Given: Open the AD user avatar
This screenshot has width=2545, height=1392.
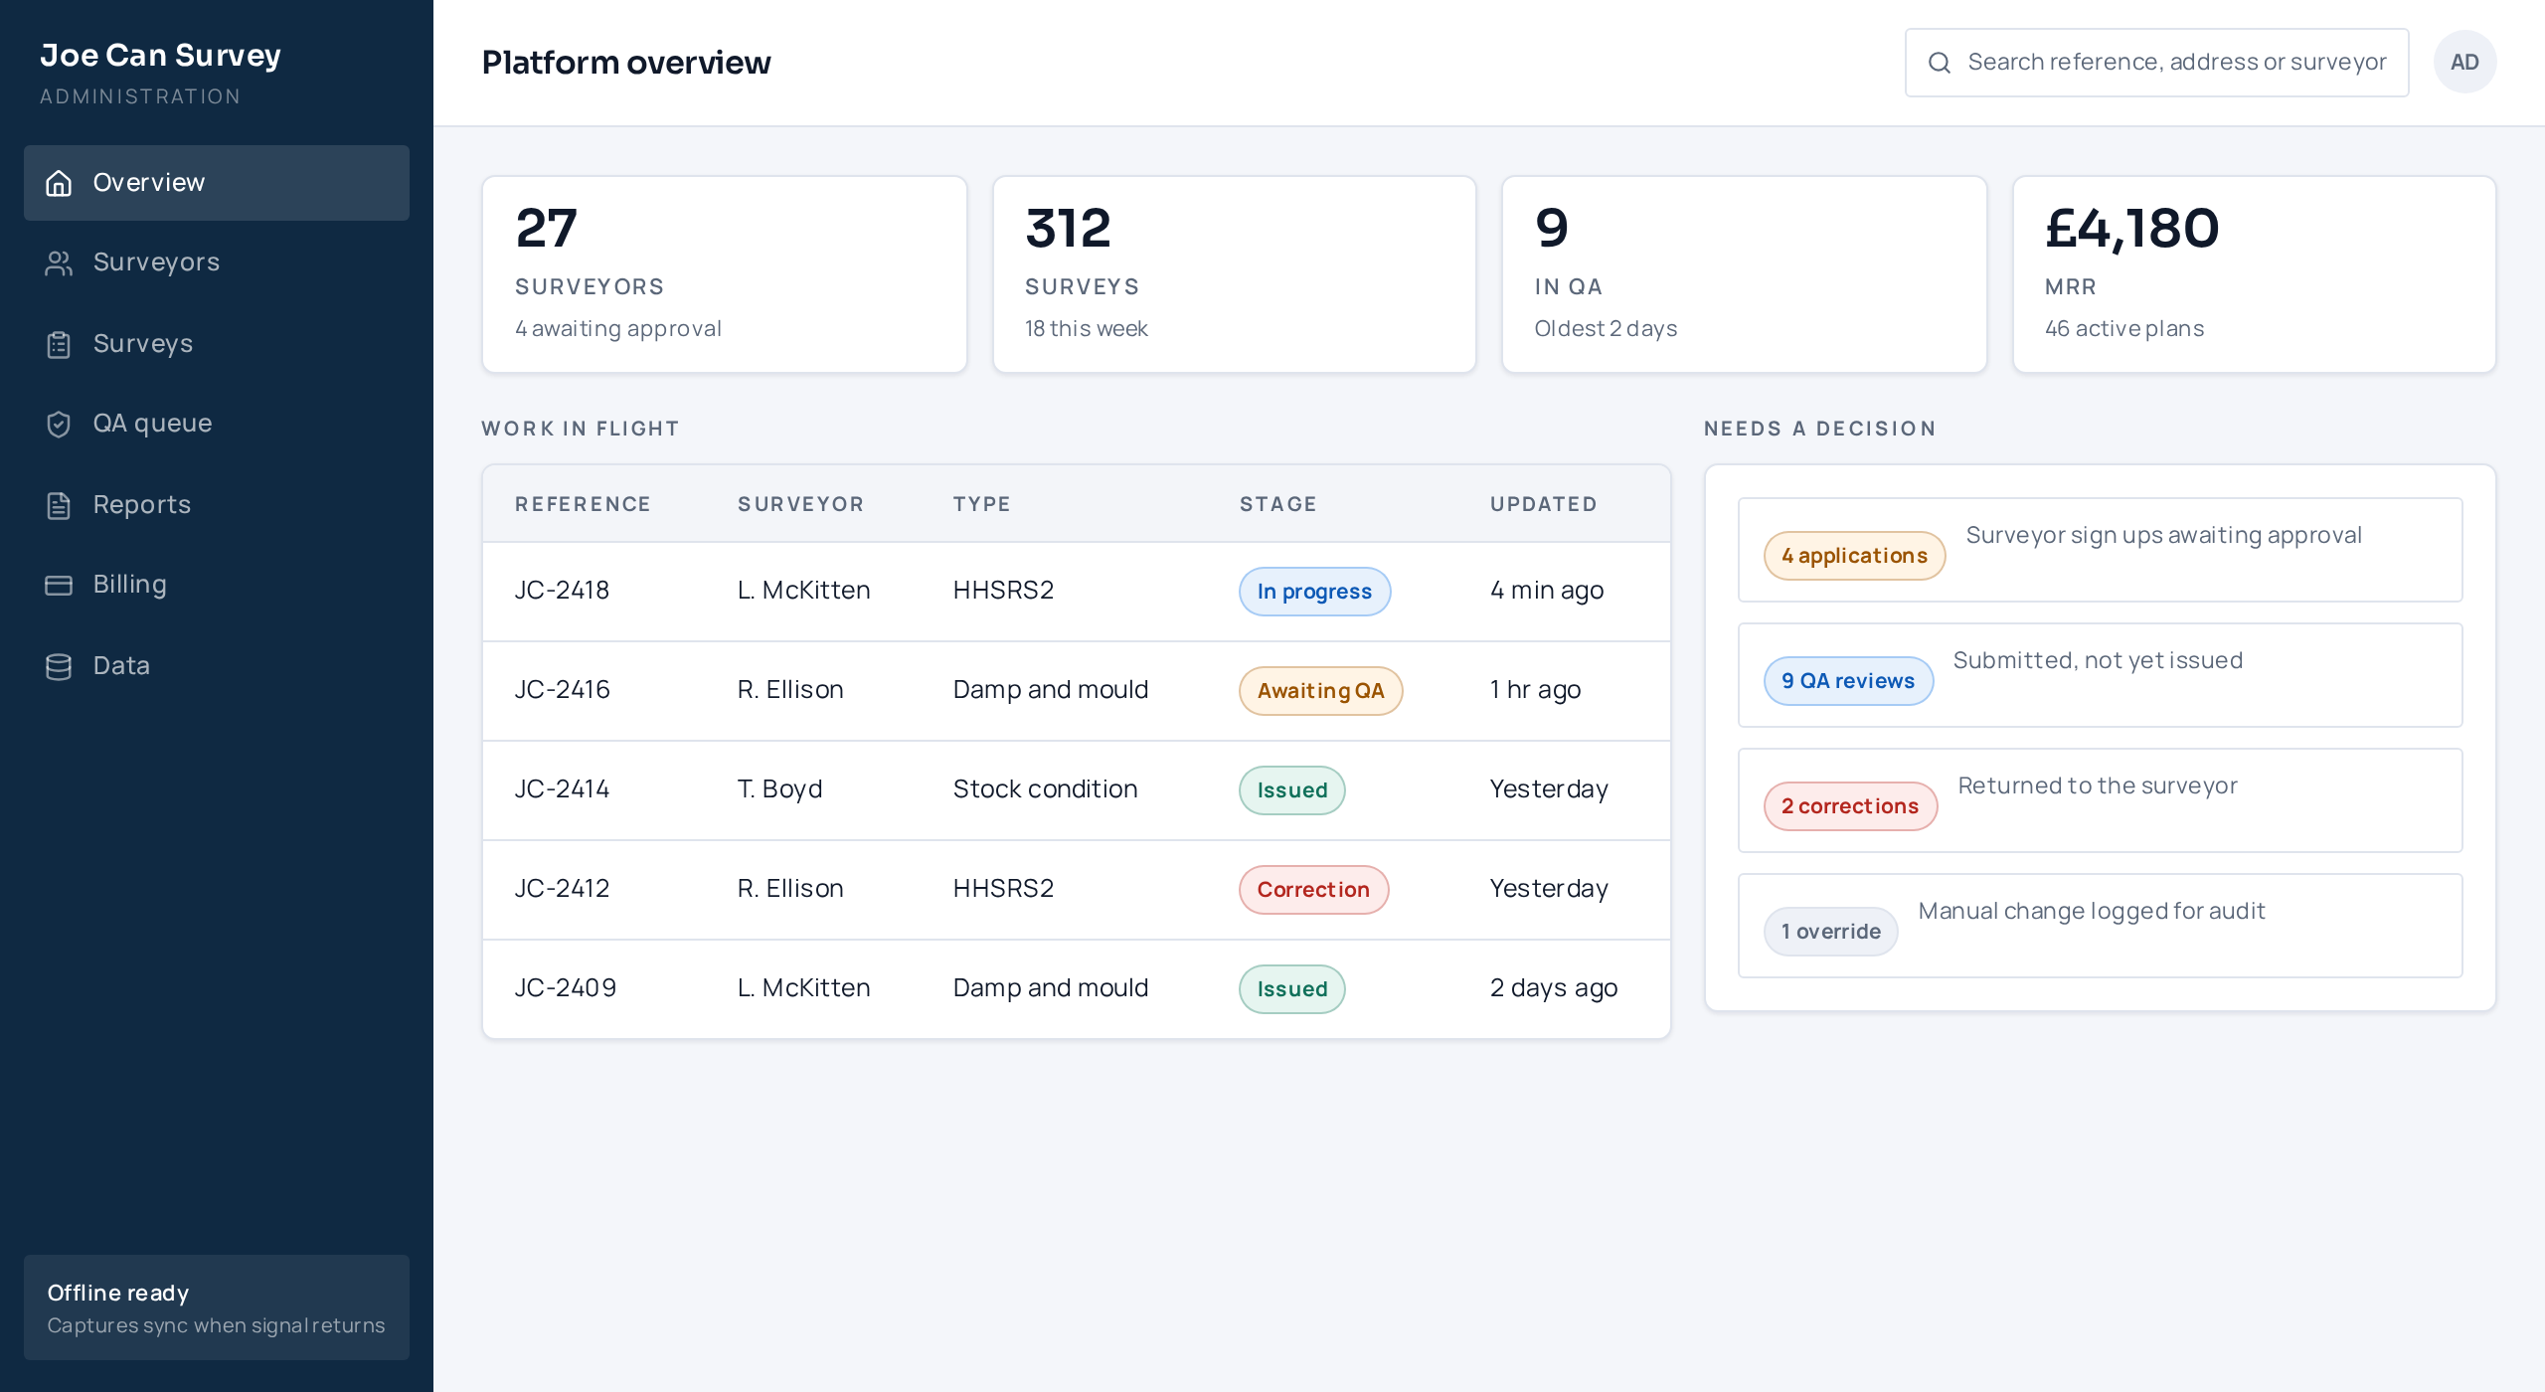Looking at the screenshot, I should 2464,62.
